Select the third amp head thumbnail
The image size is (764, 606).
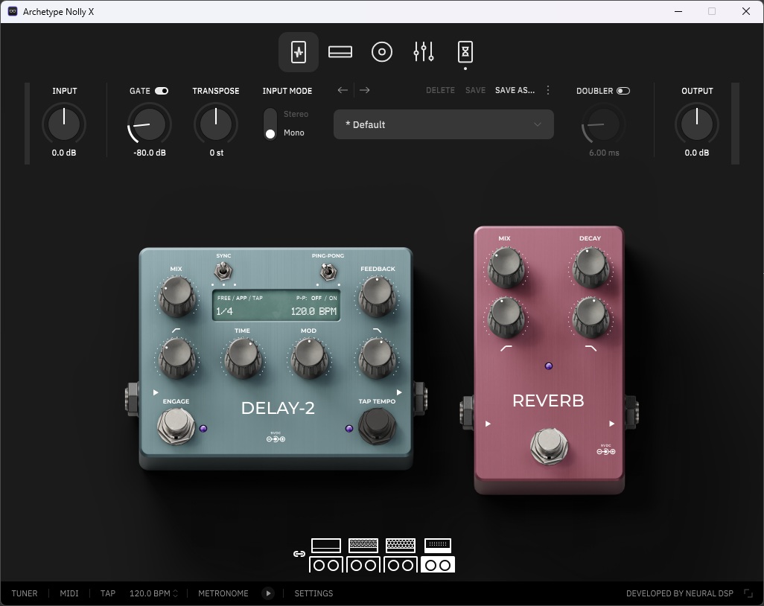click(401, 545)
